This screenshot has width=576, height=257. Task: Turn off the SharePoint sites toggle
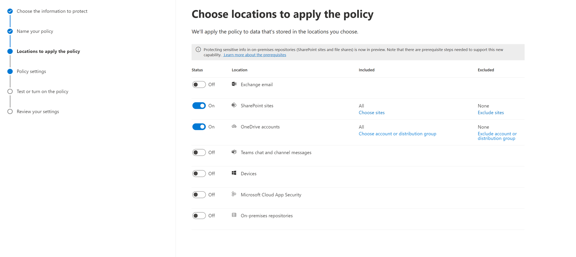(199, 106)
